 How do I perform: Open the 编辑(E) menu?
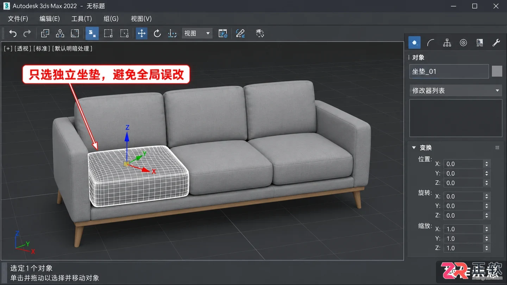tap(50, 19)
